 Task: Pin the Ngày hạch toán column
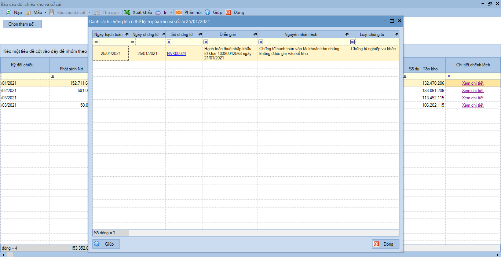click(x=127, y=34)
